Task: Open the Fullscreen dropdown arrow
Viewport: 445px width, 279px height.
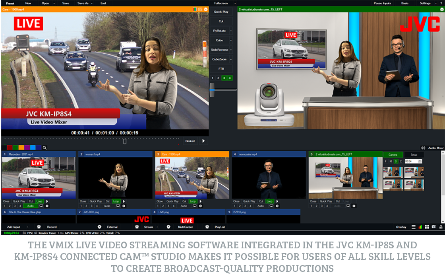Action: point(236,3)
